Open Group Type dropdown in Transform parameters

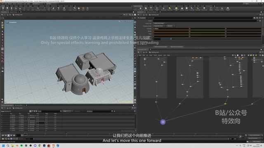pyautogui.click(x=160, y=23)
